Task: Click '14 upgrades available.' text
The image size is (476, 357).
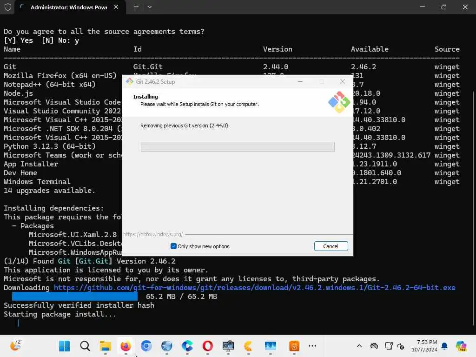Action: (49, 190)
